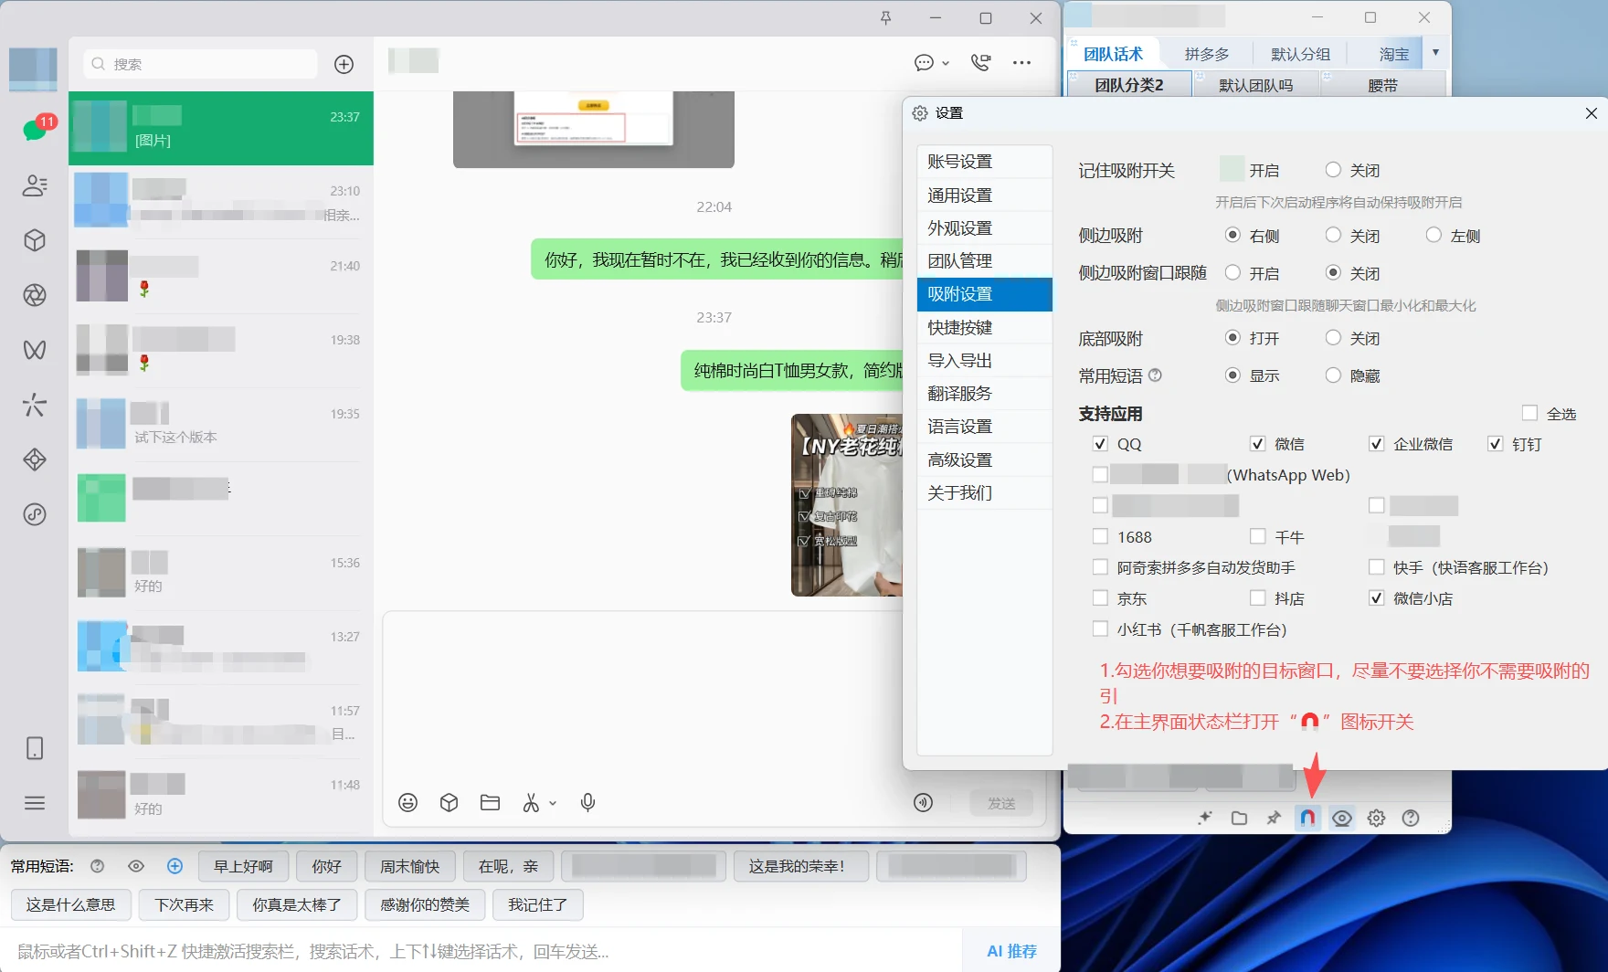Check the 抖店 checkbox
The width and height of the screenshot is (1608, 972).
click(x=1257, y=598)
